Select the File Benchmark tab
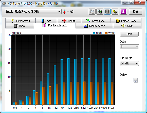 click(x=55, y=25)
